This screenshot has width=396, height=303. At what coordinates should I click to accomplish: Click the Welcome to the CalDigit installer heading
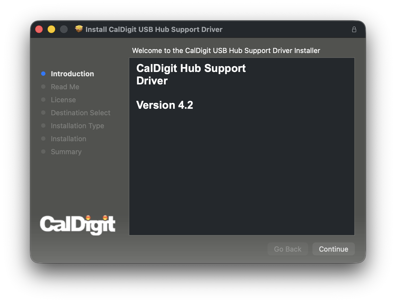(x=226, y=51)
